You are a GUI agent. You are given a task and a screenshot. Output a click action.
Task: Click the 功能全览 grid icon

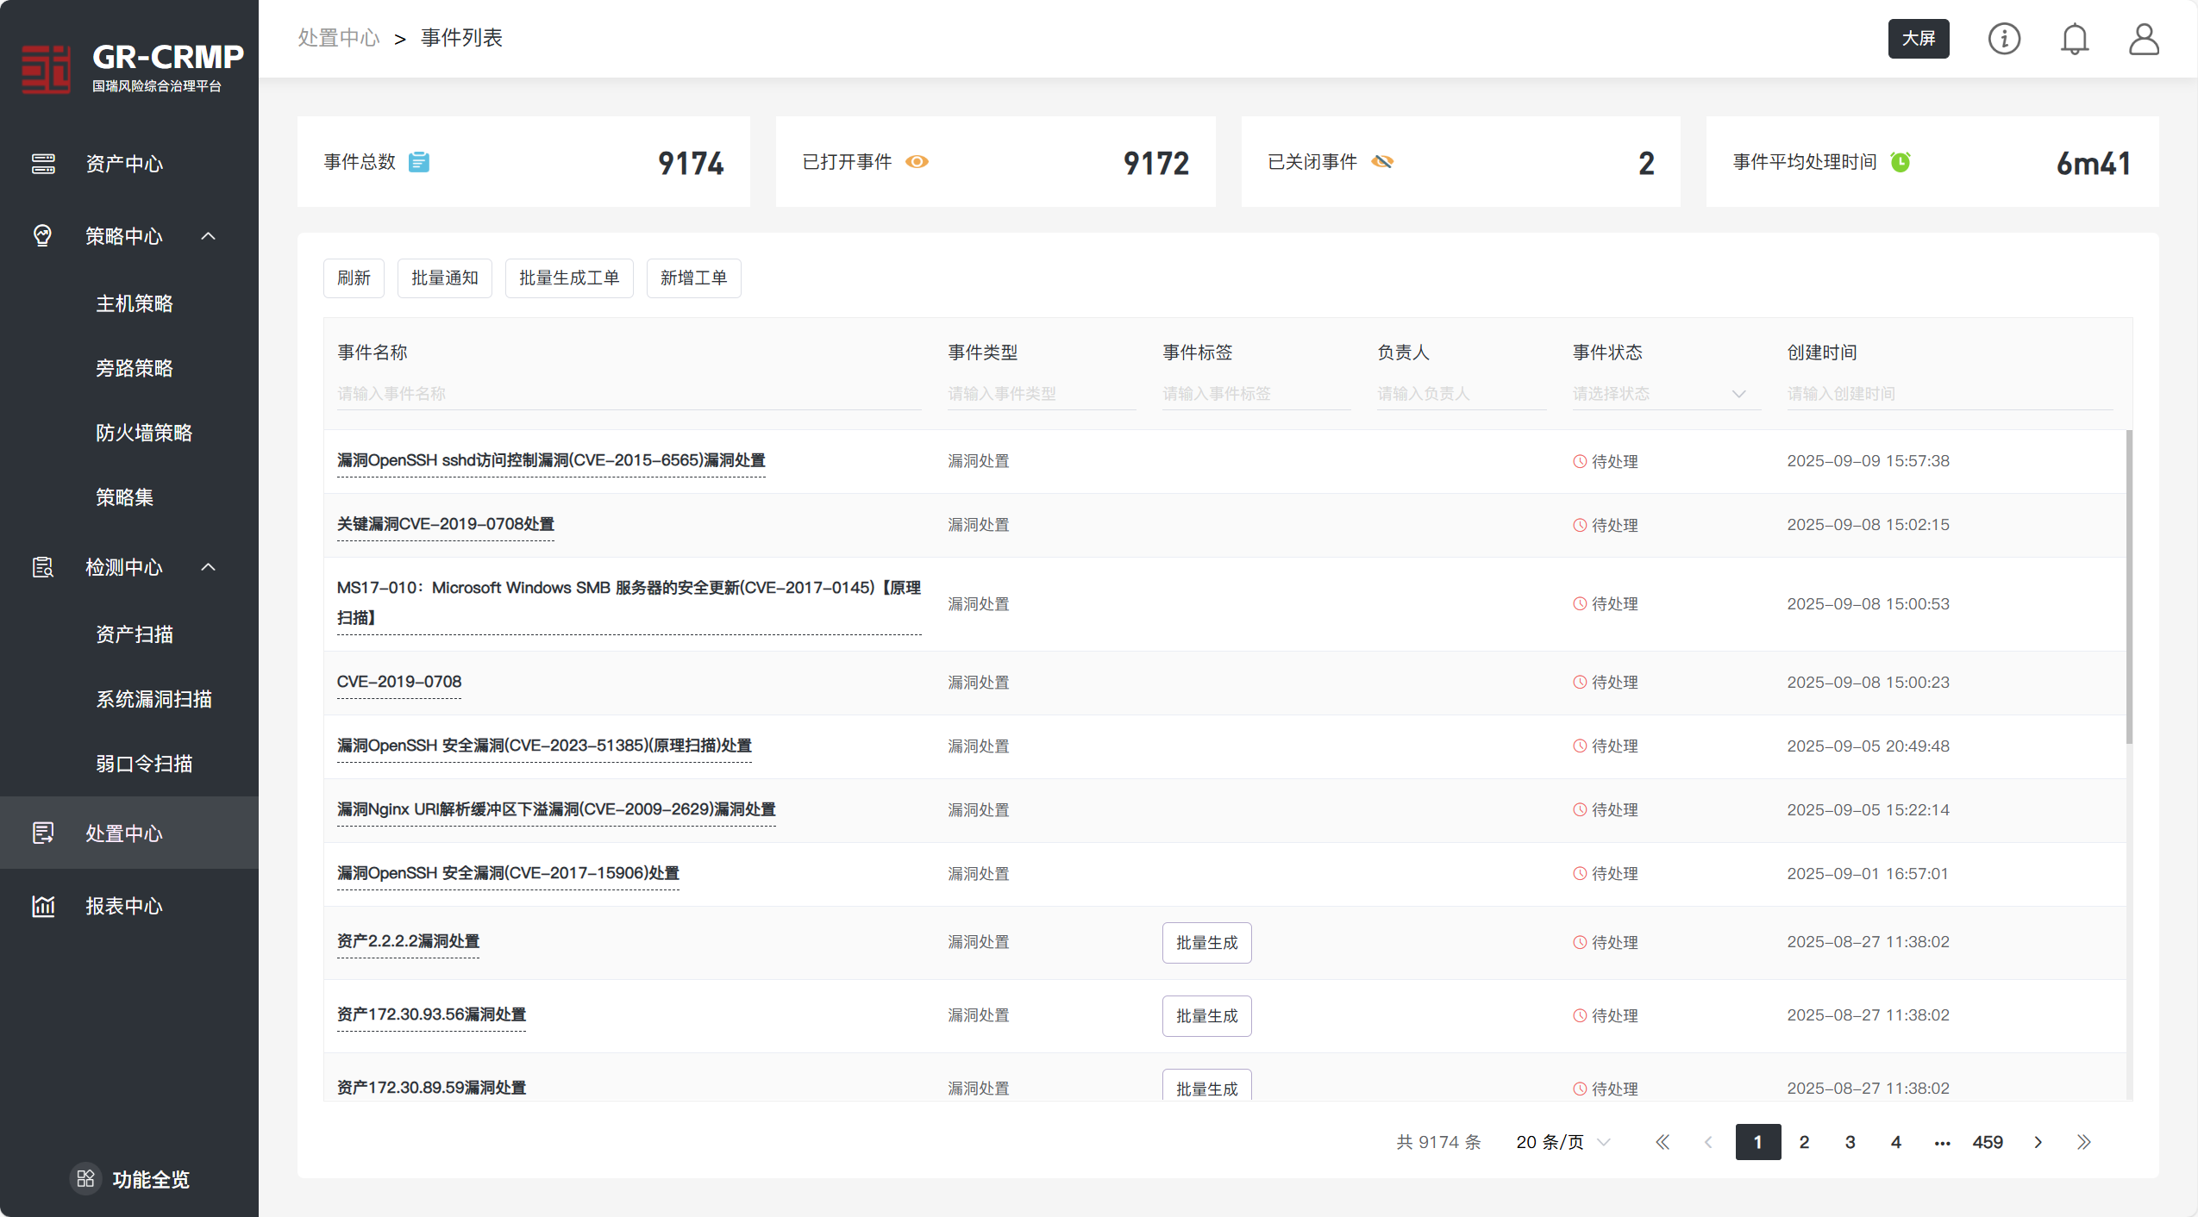pos(85,1178)
